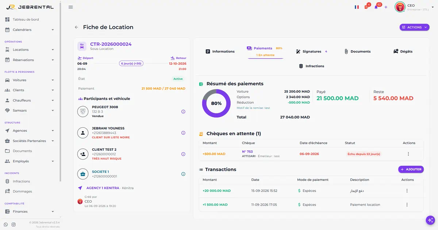Open actions menu for the 1 500.00 MAD transaction
Image resolution: width=438 pixels, height=230 pixels.
tap(407, 205)
